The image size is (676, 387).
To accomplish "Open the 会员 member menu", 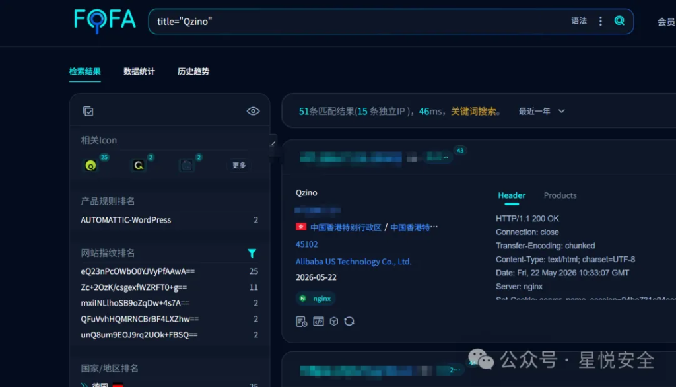I will point(666,22).
